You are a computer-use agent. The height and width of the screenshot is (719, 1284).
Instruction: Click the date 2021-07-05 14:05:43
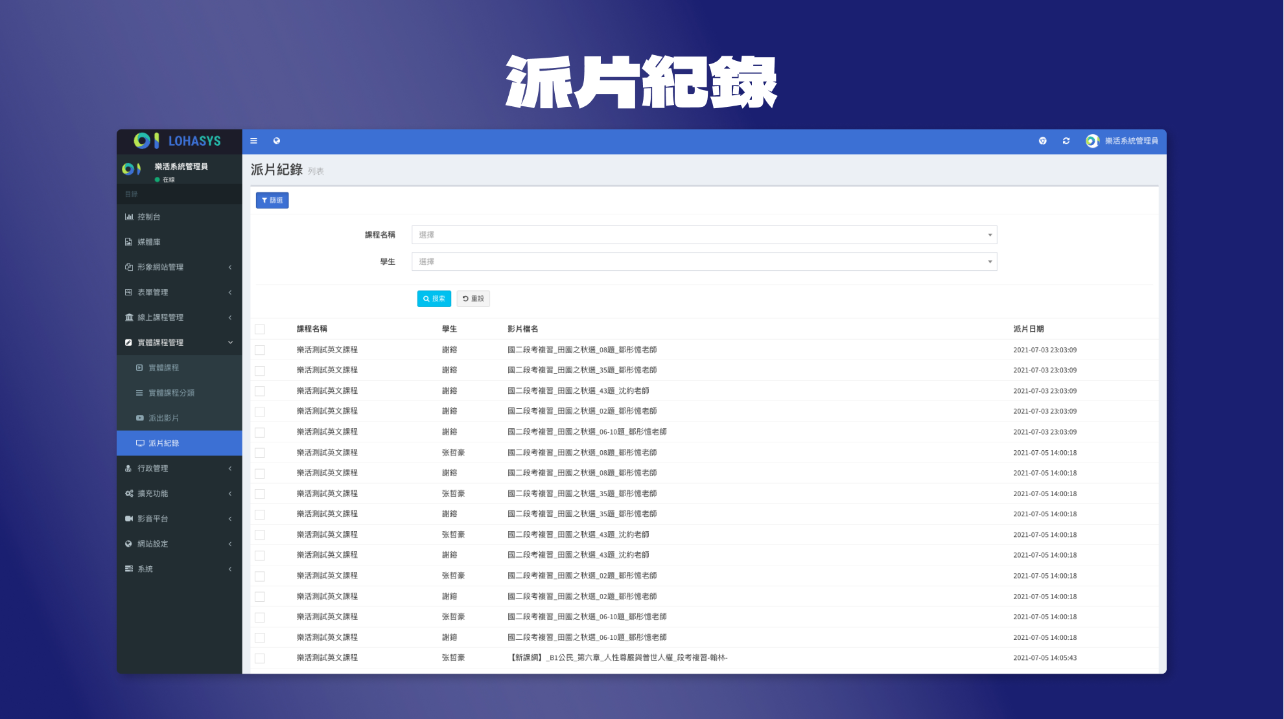click(1045, 658)
